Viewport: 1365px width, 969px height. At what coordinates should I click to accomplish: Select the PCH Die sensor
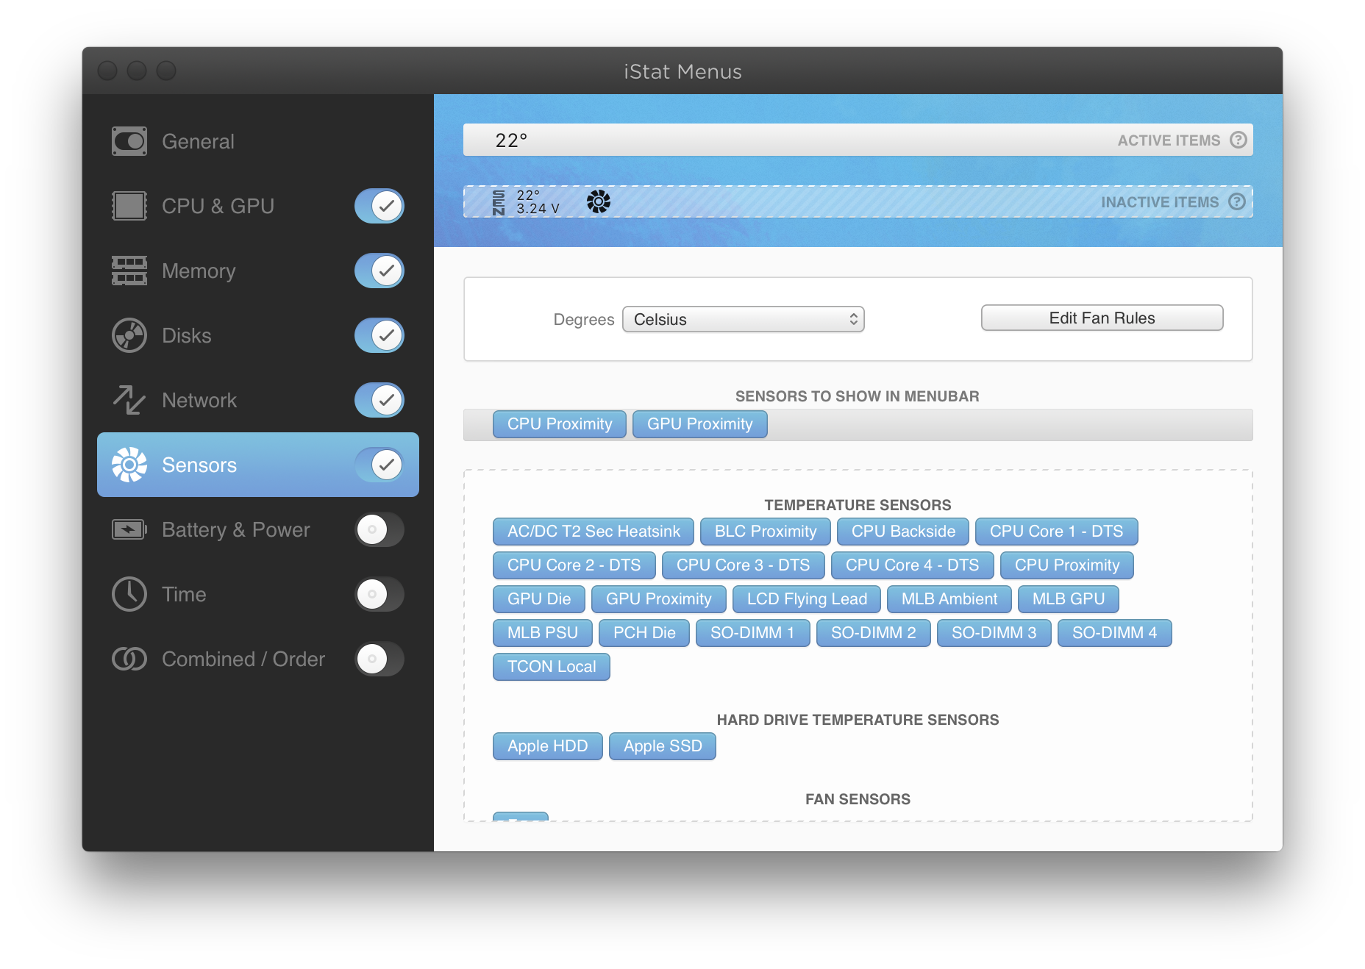click(644, 633)
